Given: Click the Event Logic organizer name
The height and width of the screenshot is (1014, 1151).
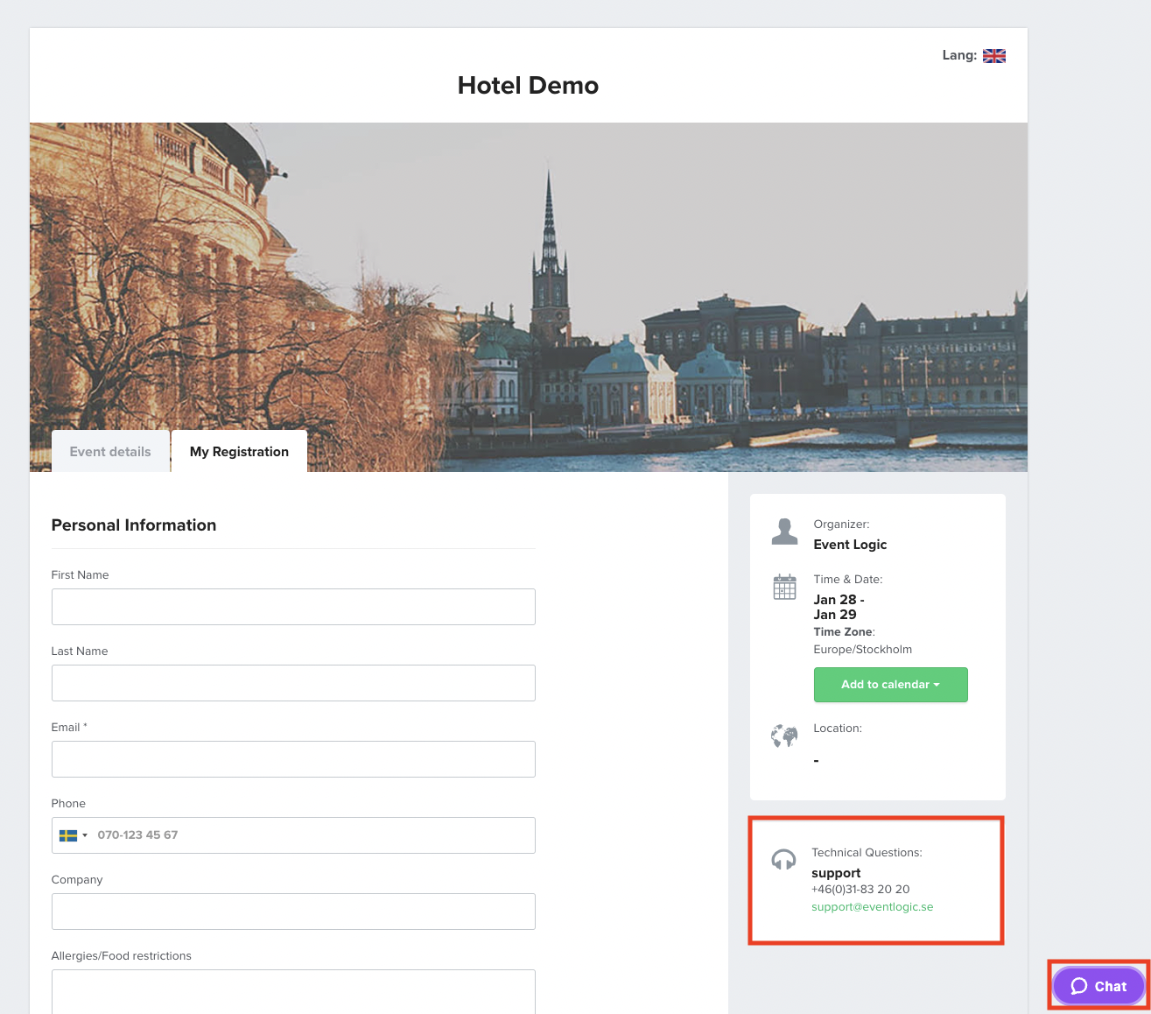Looking at the screenshot, I should tap(850, 545).
